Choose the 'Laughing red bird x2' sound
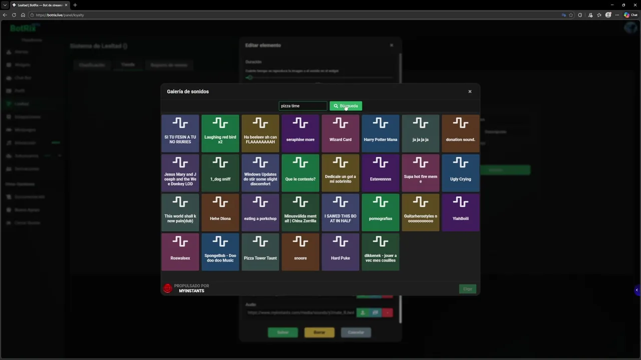 coord(220,133)
